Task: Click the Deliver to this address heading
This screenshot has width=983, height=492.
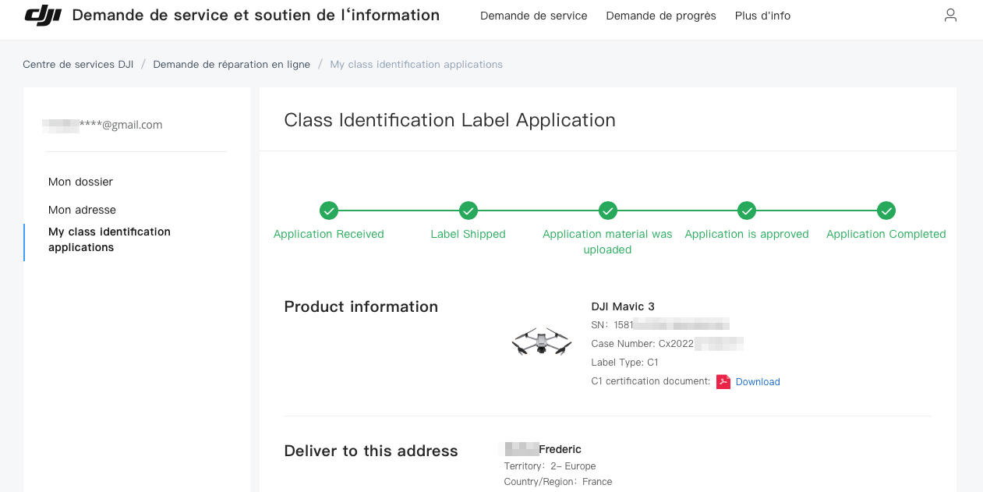Action: pyautogui.click(x=371, y=451)
